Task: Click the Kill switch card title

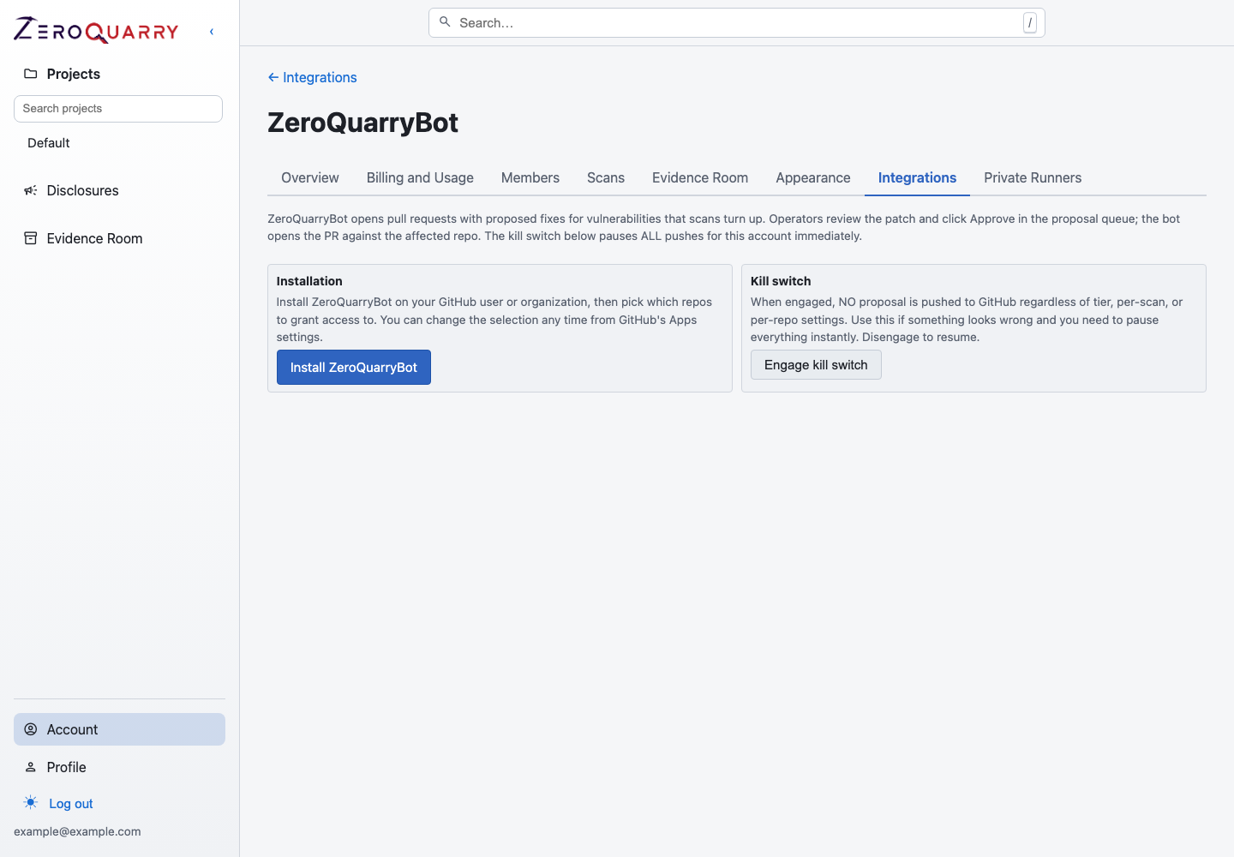Action: coord(781,281)
